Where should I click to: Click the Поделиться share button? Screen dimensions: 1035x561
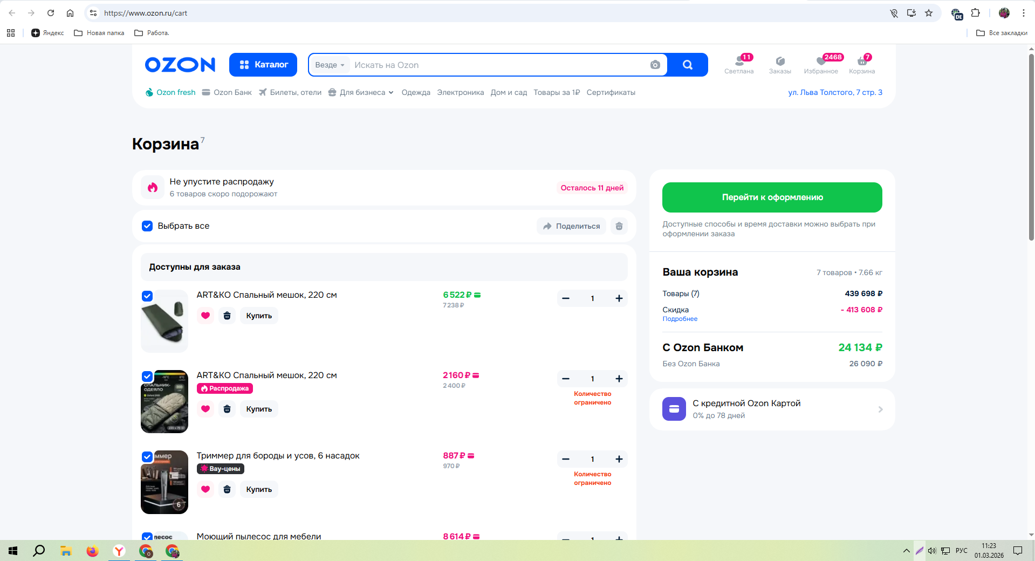tap(572, 226)
